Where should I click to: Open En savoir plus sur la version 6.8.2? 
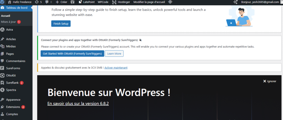(x=78, y=104)
